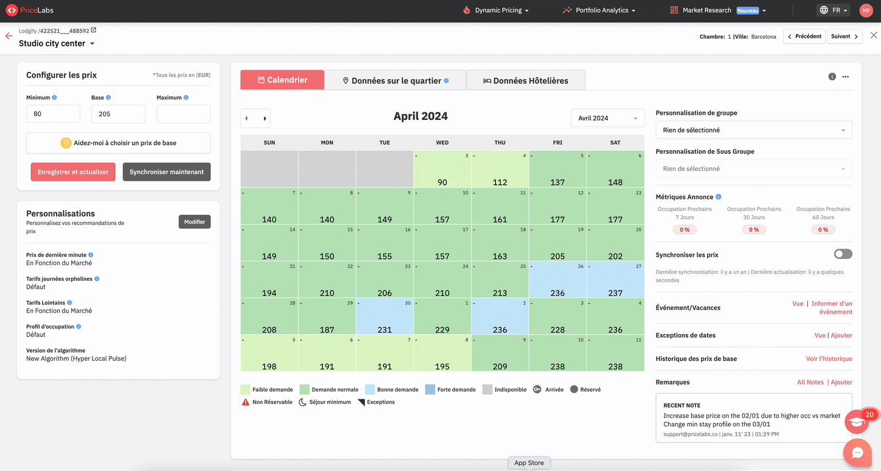Click the PriceLabs logo icon
This screenshot has height=471, width=881.
tap(12, 10)
